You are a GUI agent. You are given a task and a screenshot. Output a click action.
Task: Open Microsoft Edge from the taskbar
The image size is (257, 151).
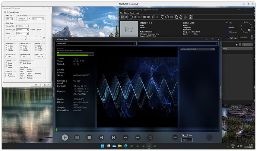[126, 146]
